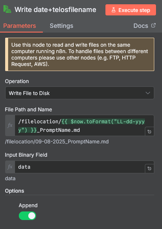Click the Execute step button

(x=131, y=10)
